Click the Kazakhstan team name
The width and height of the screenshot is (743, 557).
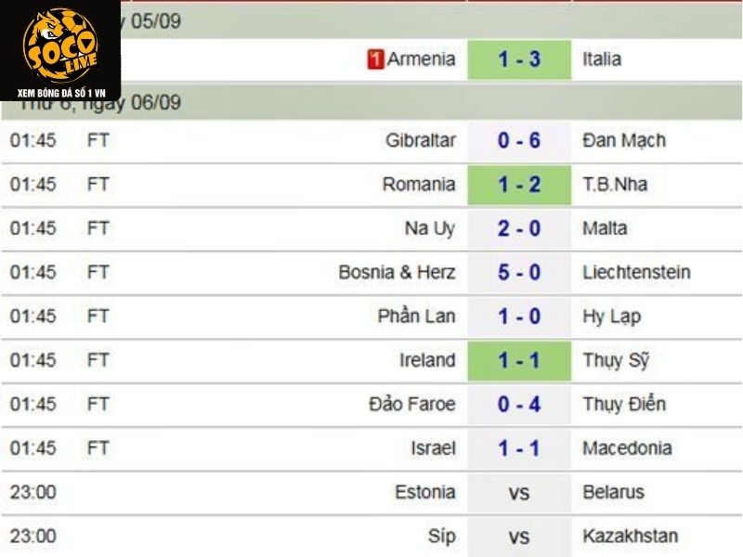pyautogui.click(x=630, y=537)
